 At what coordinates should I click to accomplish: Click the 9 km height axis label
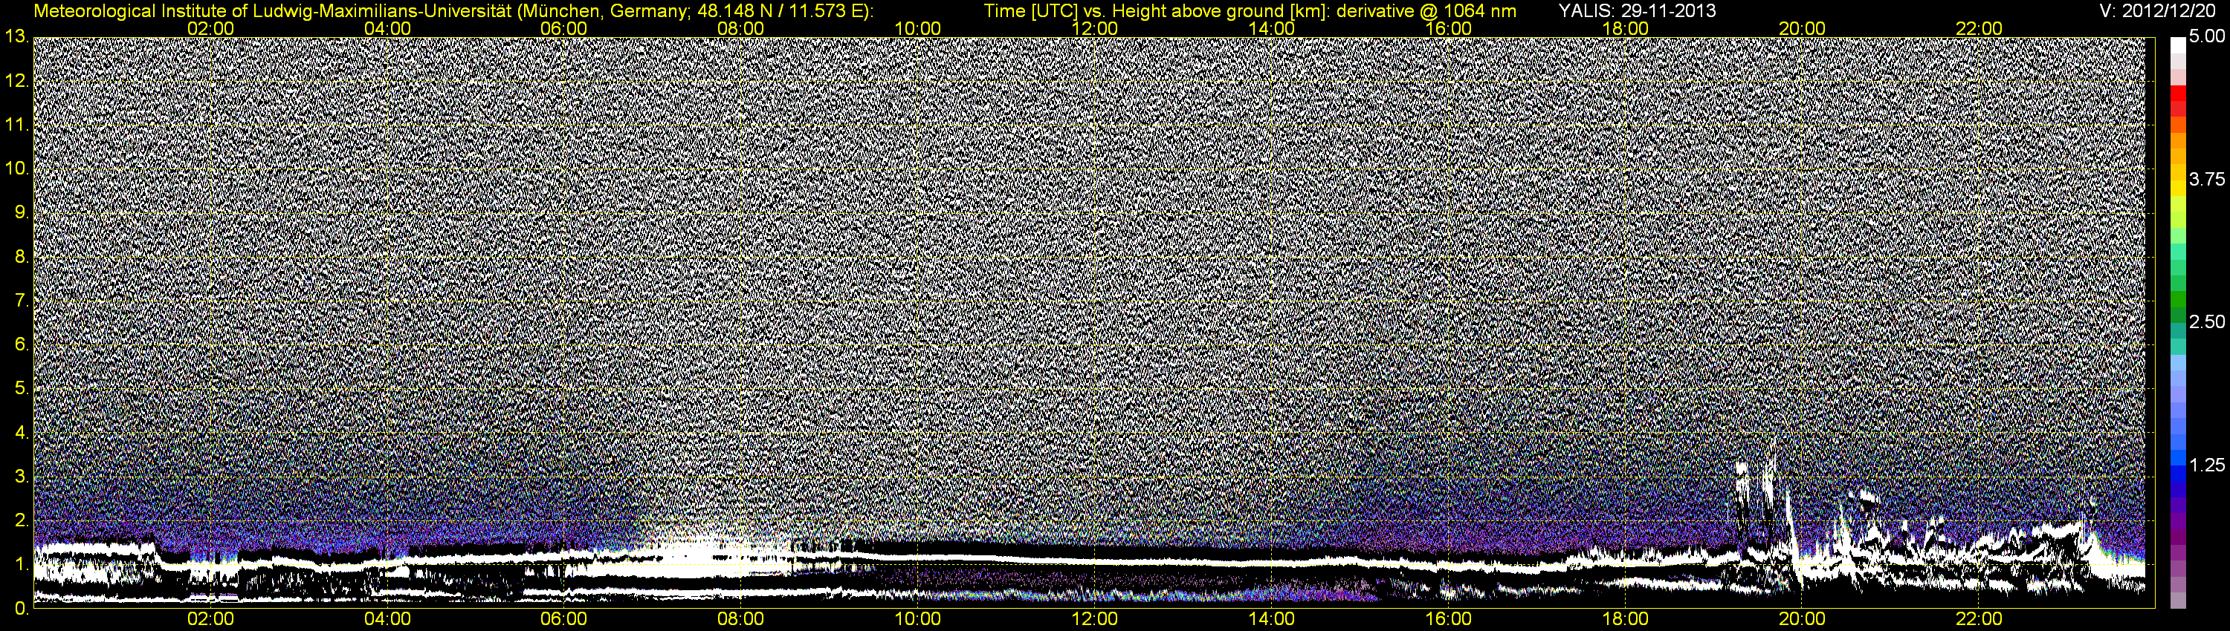pos(22,212)
